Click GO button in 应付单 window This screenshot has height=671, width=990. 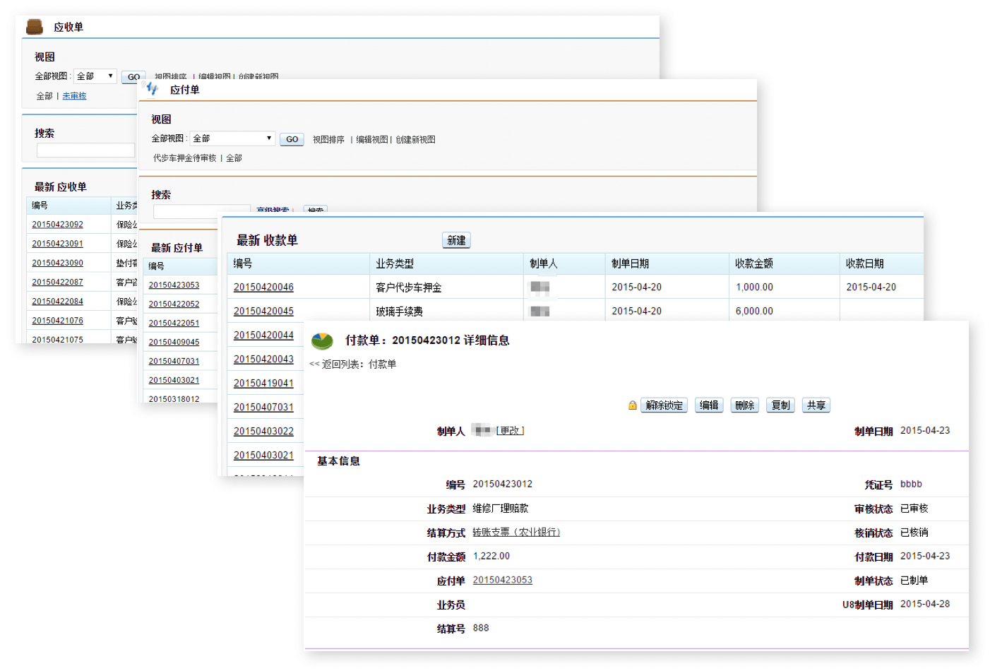click(292, 139)
